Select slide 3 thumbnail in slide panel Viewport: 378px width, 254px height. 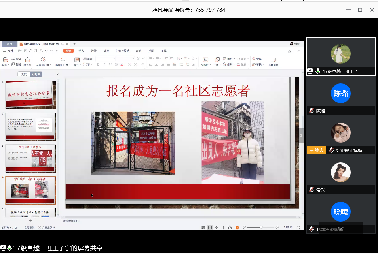coord(30,158)
